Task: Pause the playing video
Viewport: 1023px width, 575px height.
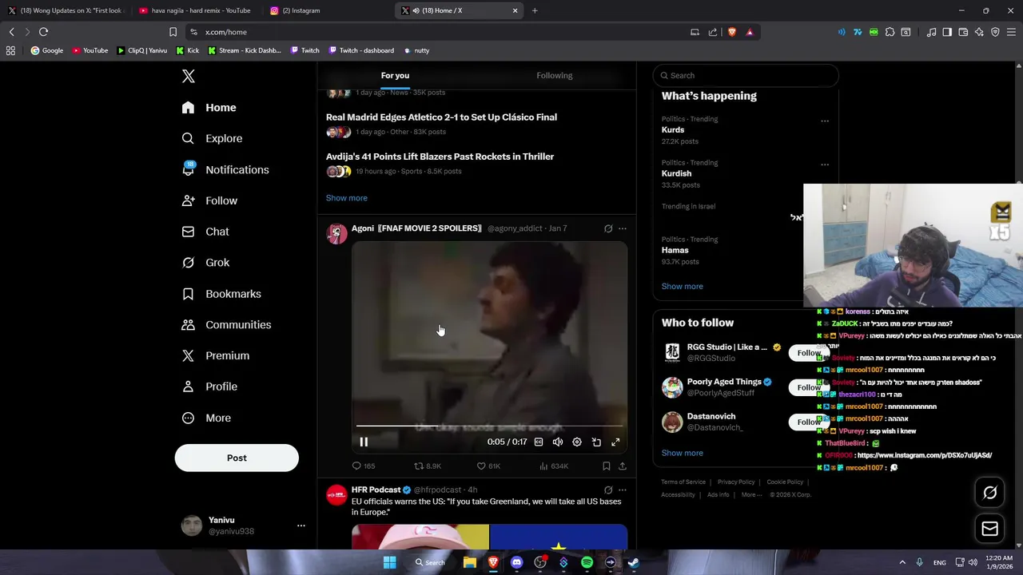Action: tap(364, 442)
